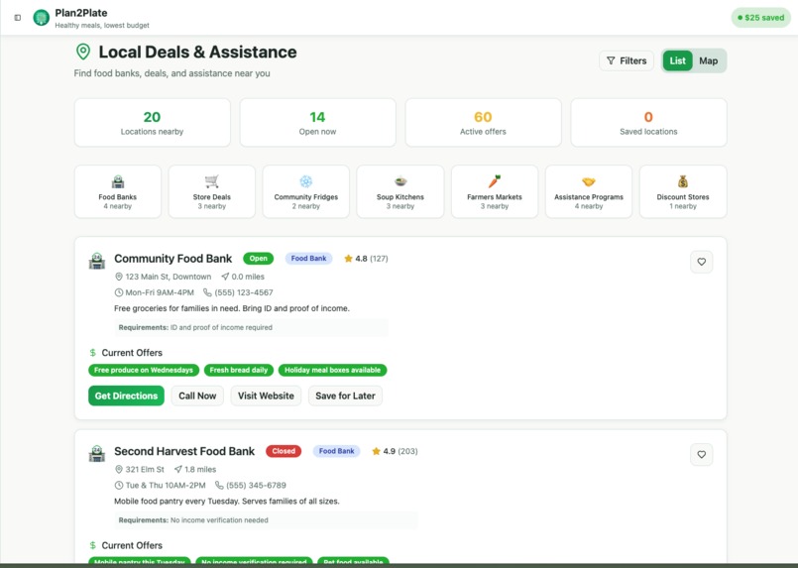Click the 1.8 miles distance arrow icon

click(x=177, y=469)
